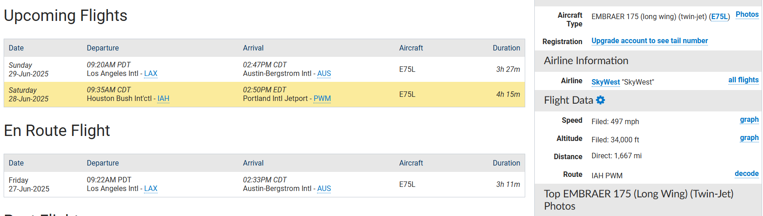This screenshot has height=216, width=763.
Task: Select the Sunday 29-Jun-2025 flight row
Action: click(x=264, y=70)
